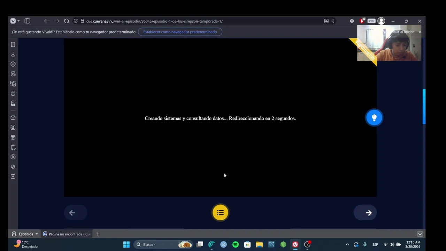
Task: Open the page feeds icon in address bar
Action: coord(326,21)
